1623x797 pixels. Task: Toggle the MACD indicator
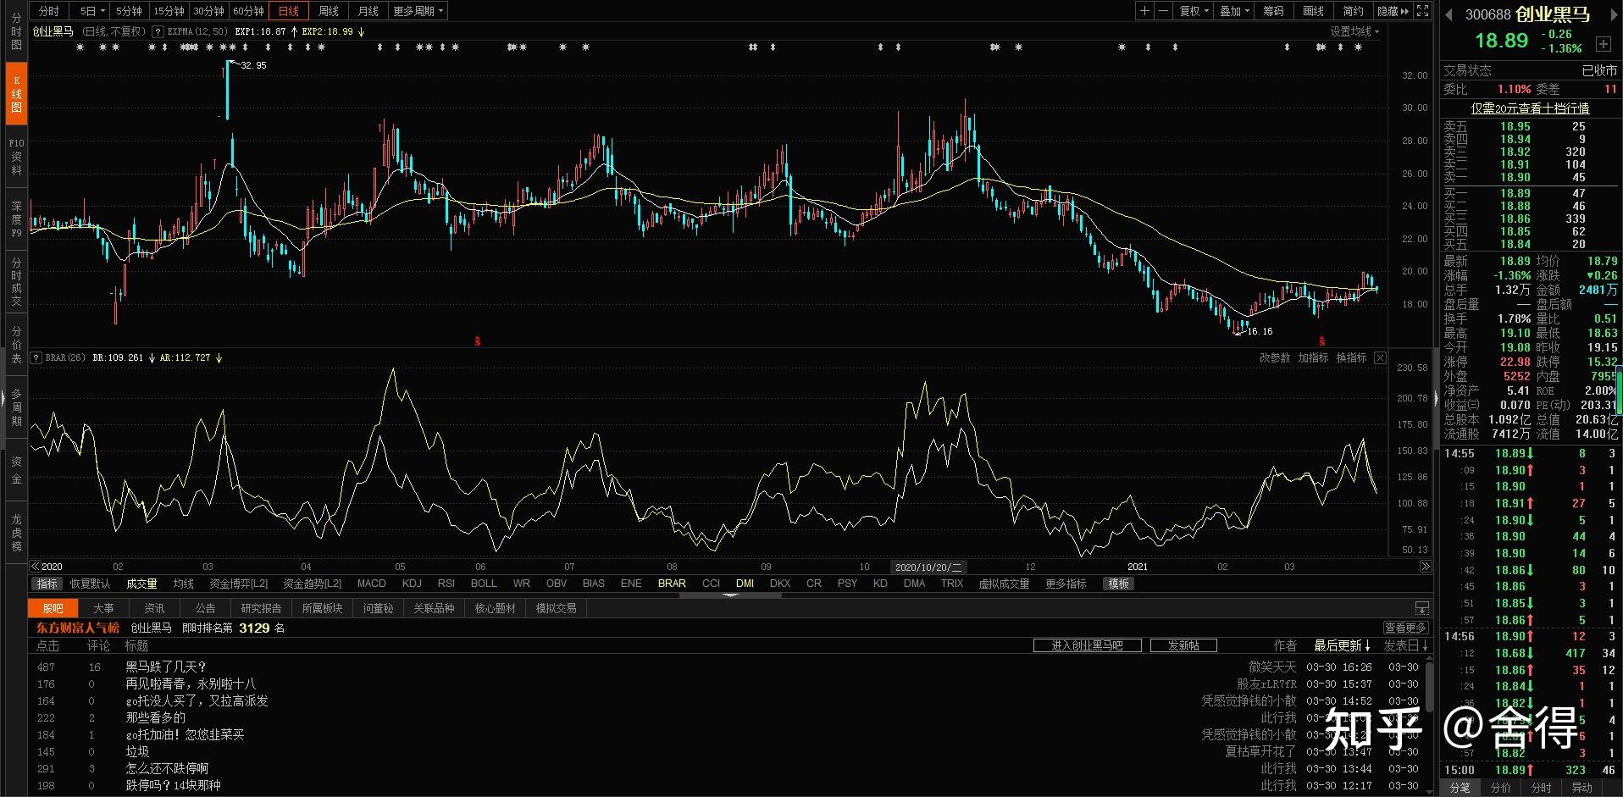click(x=371, y=584)
